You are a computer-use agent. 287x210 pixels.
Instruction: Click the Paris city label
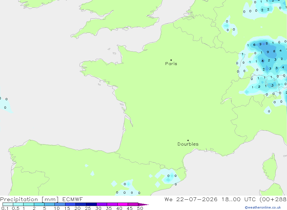point(171,64)
